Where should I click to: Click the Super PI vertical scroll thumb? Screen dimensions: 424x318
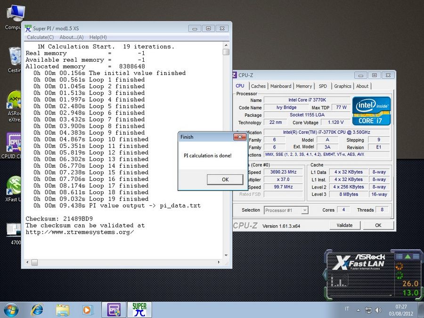(x=226, y=52)
